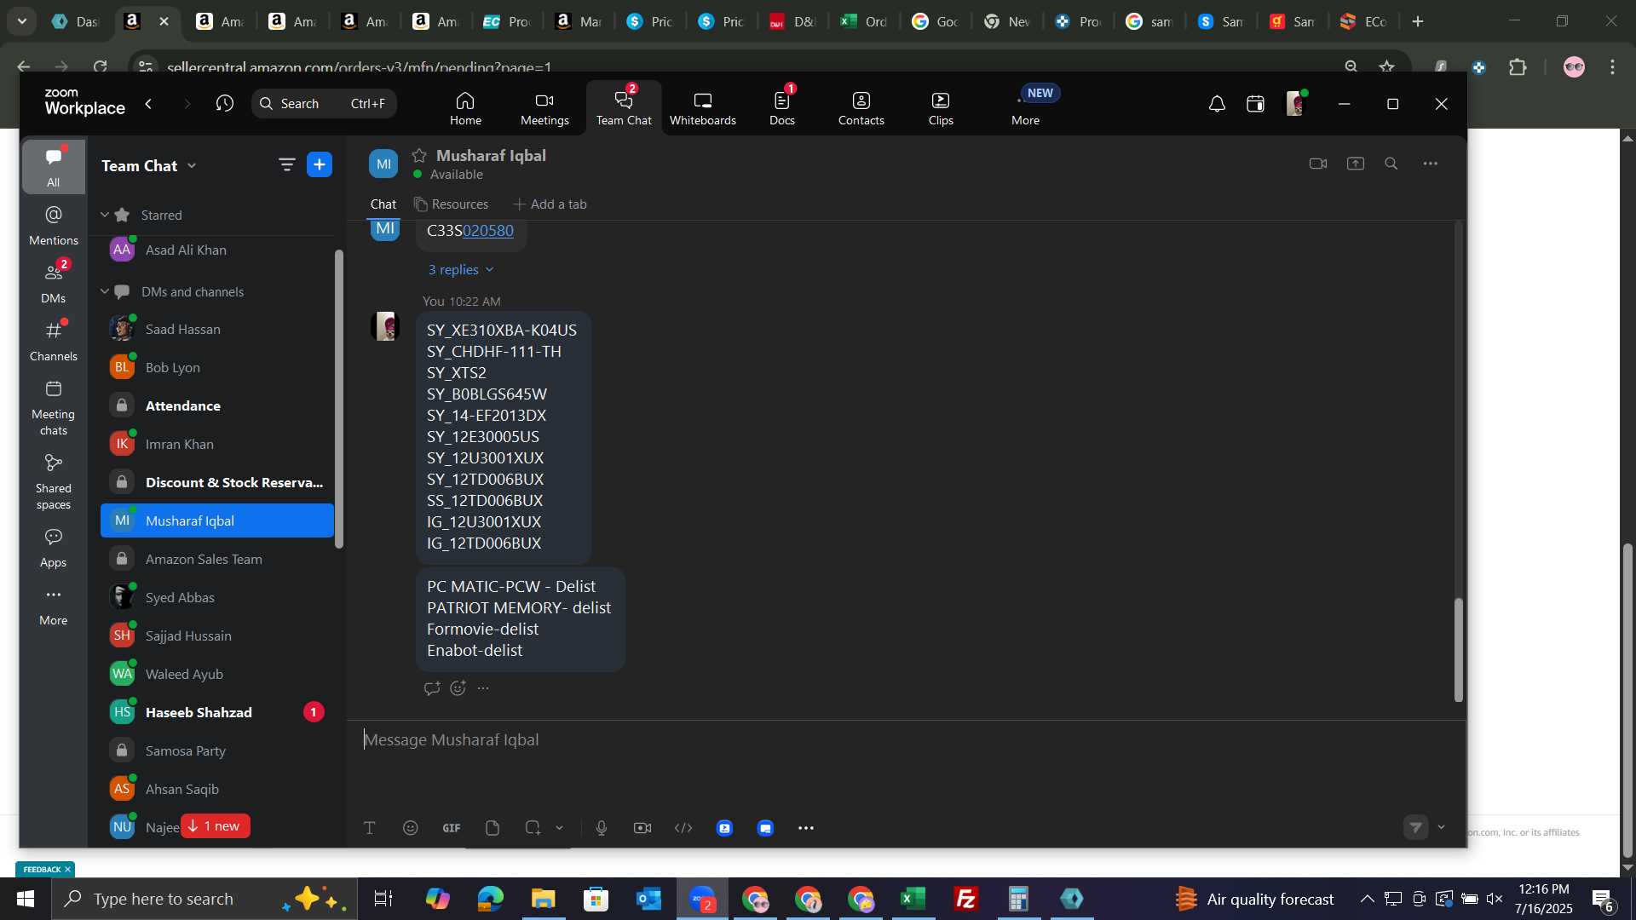This screenshot has width=1636, height=920.
Task: Click the Zoom Search box
Action: (324, 104)
